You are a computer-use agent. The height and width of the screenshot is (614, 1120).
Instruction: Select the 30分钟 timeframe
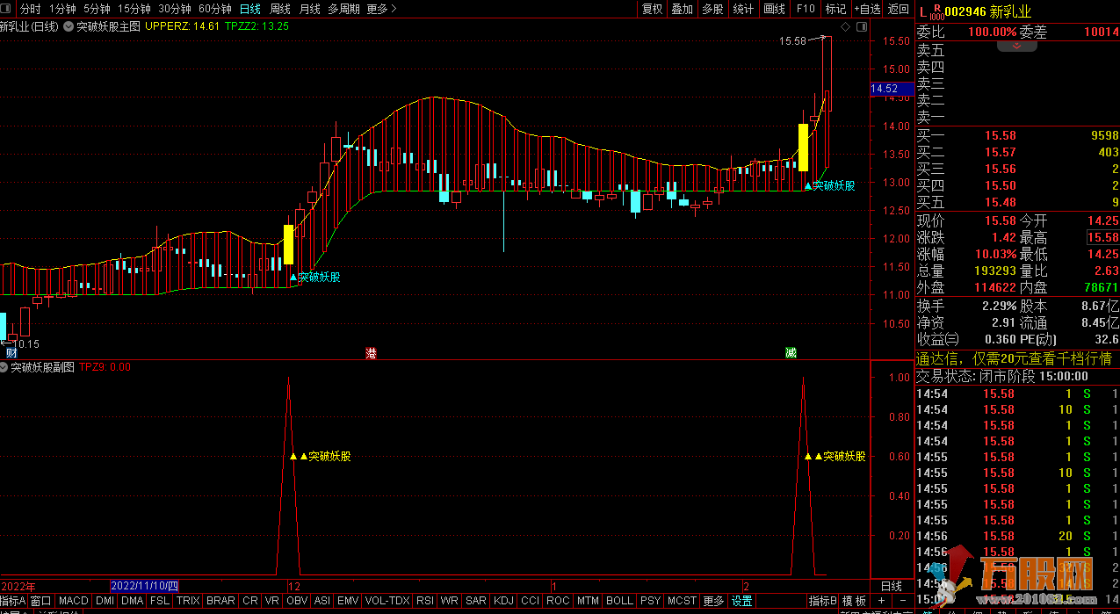tap(175, 9)
